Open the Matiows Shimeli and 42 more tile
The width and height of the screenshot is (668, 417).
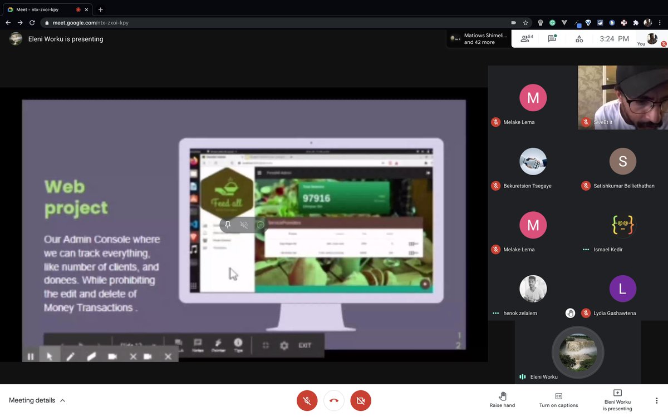click(x=479, y=39)
